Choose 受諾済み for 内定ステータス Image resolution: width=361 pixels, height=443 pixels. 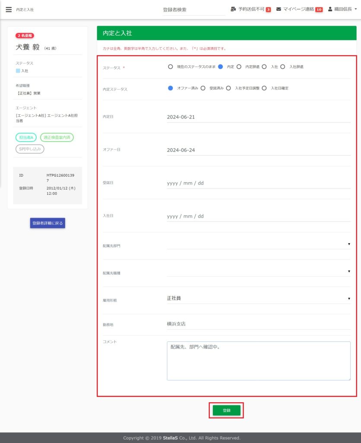coord(203,88)
